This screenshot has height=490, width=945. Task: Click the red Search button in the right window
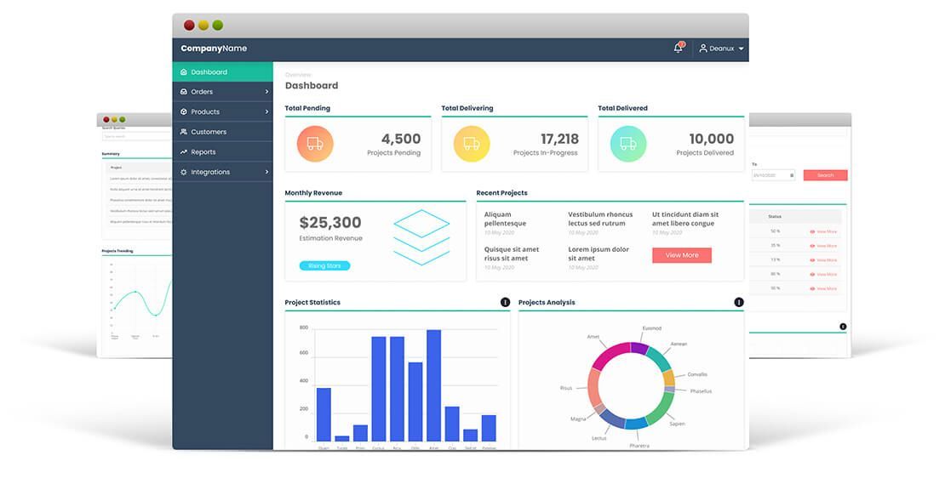(x=825, y=175)
